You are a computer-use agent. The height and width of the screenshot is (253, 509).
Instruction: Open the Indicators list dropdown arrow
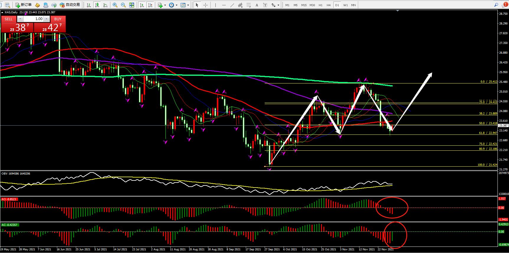coord(165,5)
